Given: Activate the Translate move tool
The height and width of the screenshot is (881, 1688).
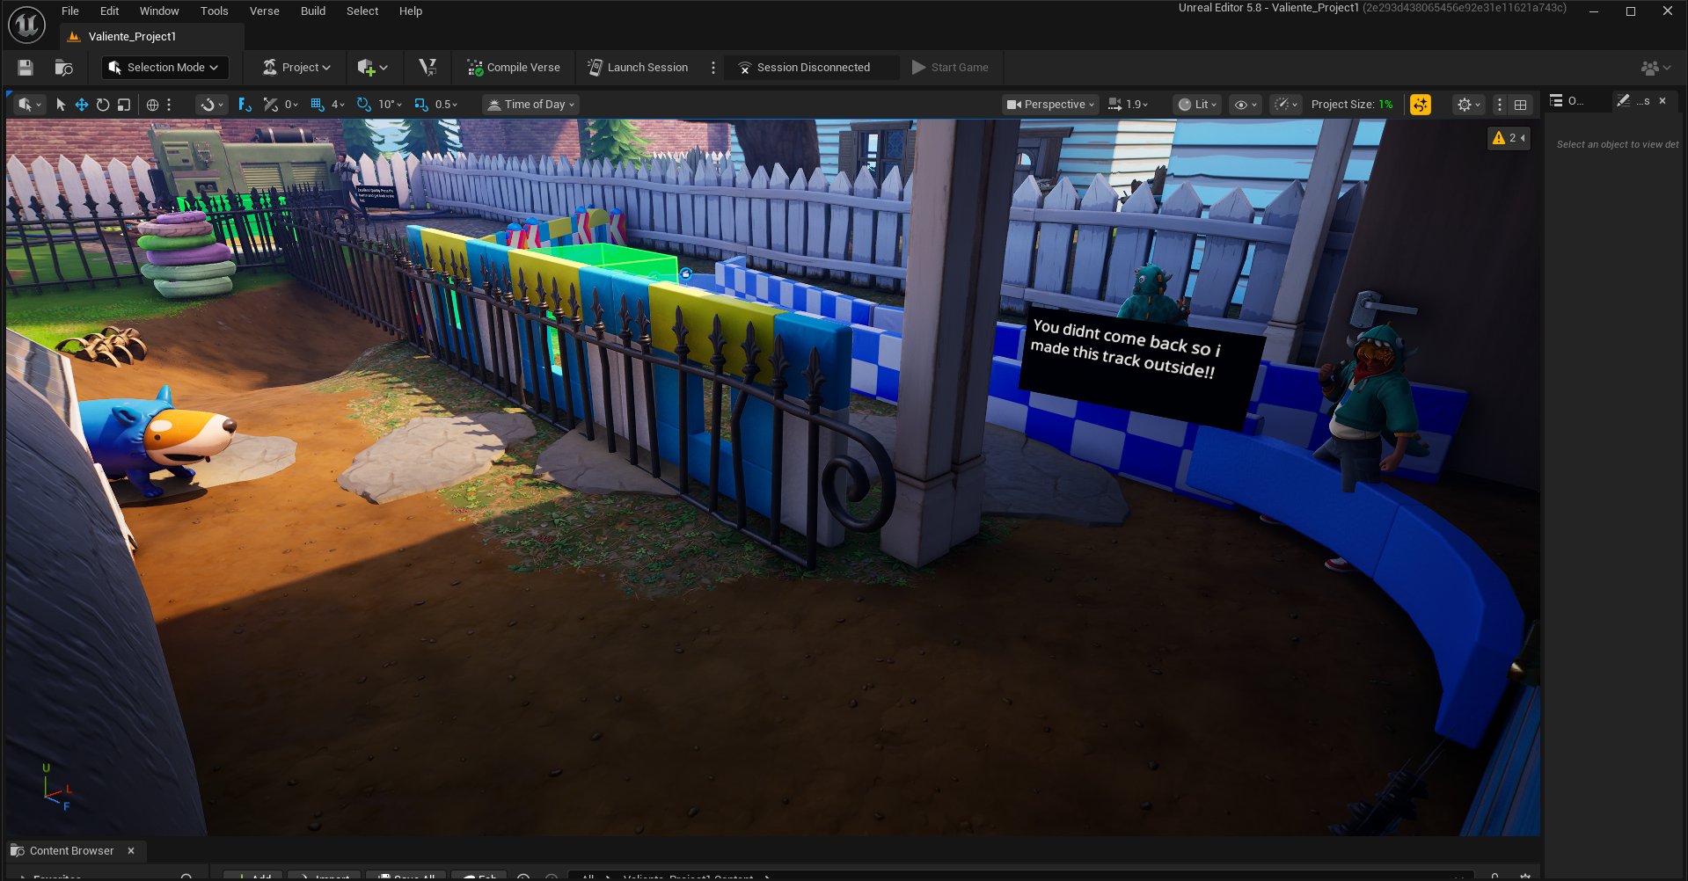Looking at the screenshot, I should coord(82,105).
